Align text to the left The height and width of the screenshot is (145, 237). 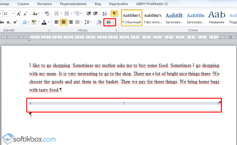(x=57, y=22)
